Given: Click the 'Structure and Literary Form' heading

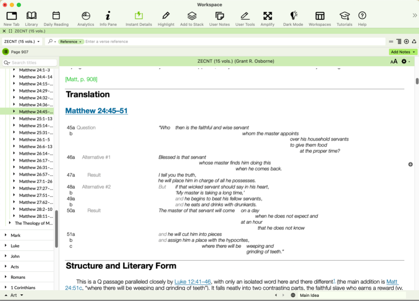Looking at the screenshot, I should tap(121, 266).
